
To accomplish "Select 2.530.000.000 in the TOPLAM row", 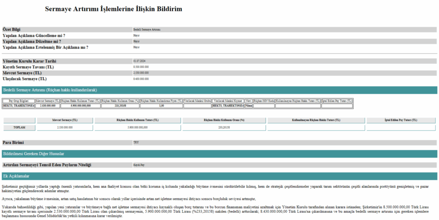I will coord(65,127).
